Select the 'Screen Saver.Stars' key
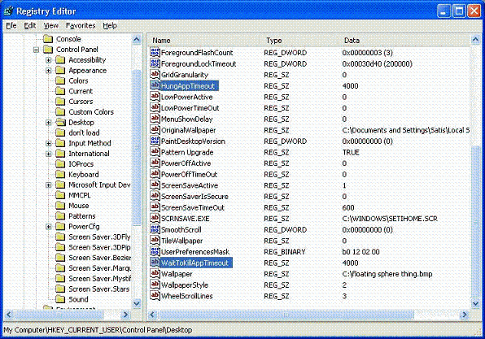Viewport: 485px width, 339px height. pos(99,289)
